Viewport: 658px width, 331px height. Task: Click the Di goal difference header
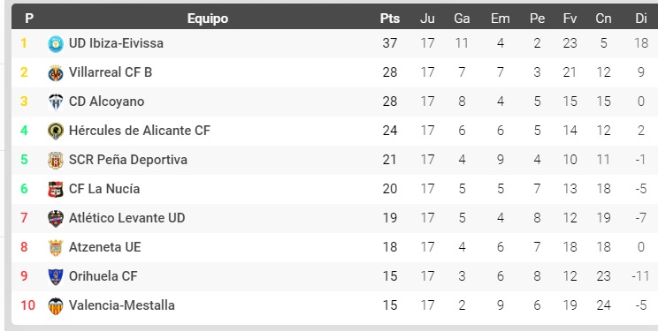[x=641, y=19]
